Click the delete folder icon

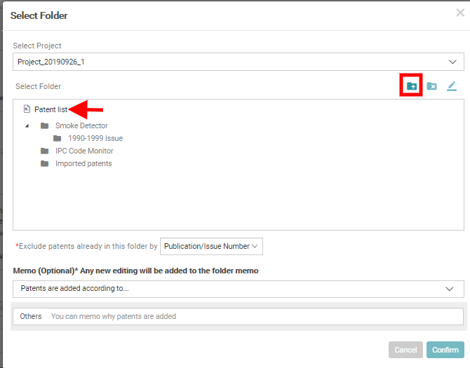coord(431,86)
